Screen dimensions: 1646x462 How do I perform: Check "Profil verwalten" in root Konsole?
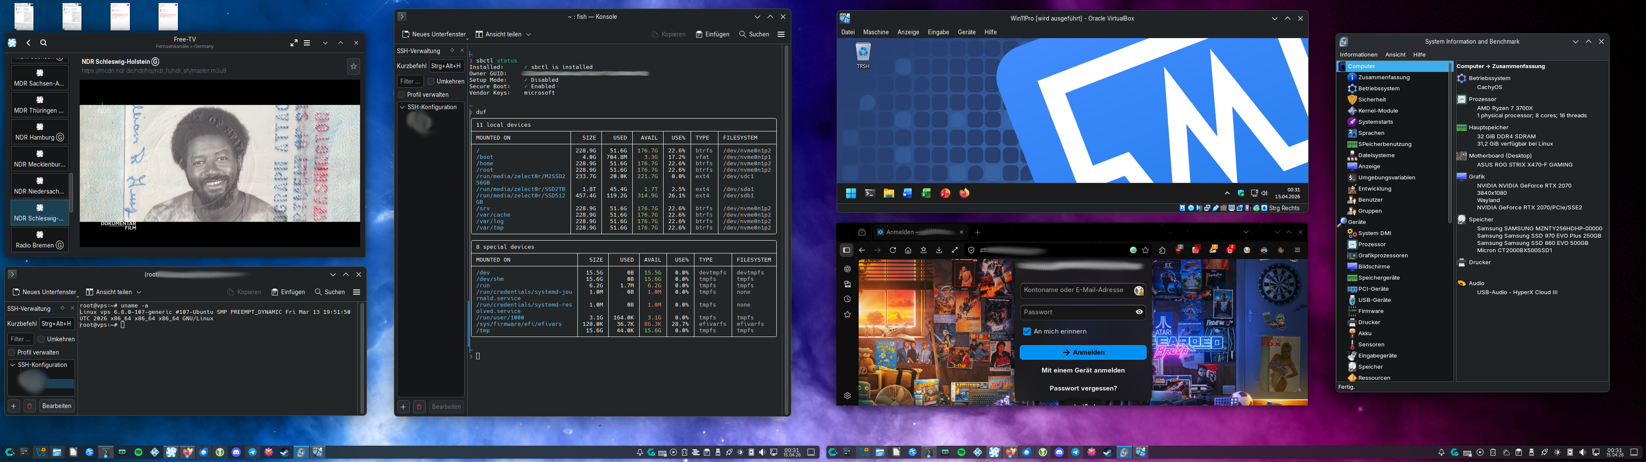(x=12, y=352)
